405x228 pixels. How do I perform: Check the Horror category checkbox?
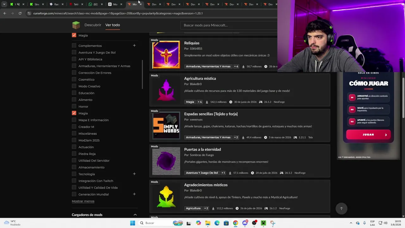pyautogui.click(x=74, y=106)
